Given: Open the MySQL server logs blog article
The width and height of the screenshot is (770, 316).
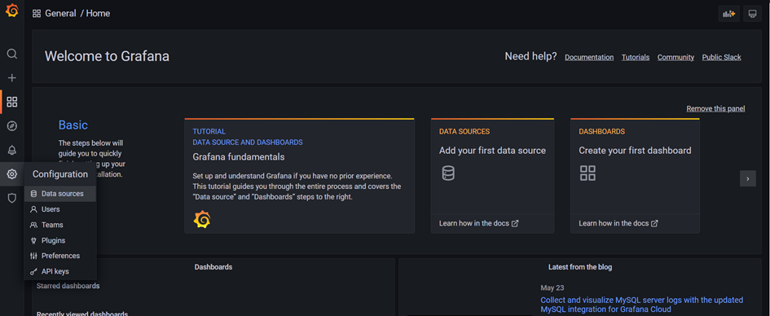Looking at the screenshot, I should coord(642,305).
